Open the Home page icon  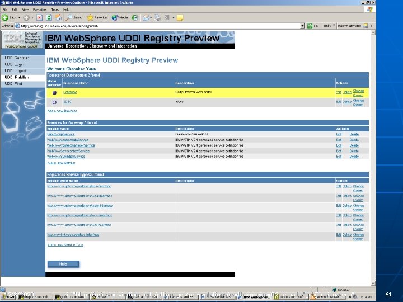tap(59, 17)
